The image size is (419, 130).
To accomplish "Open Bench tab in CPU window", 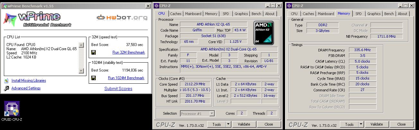I will coord(256,14).
